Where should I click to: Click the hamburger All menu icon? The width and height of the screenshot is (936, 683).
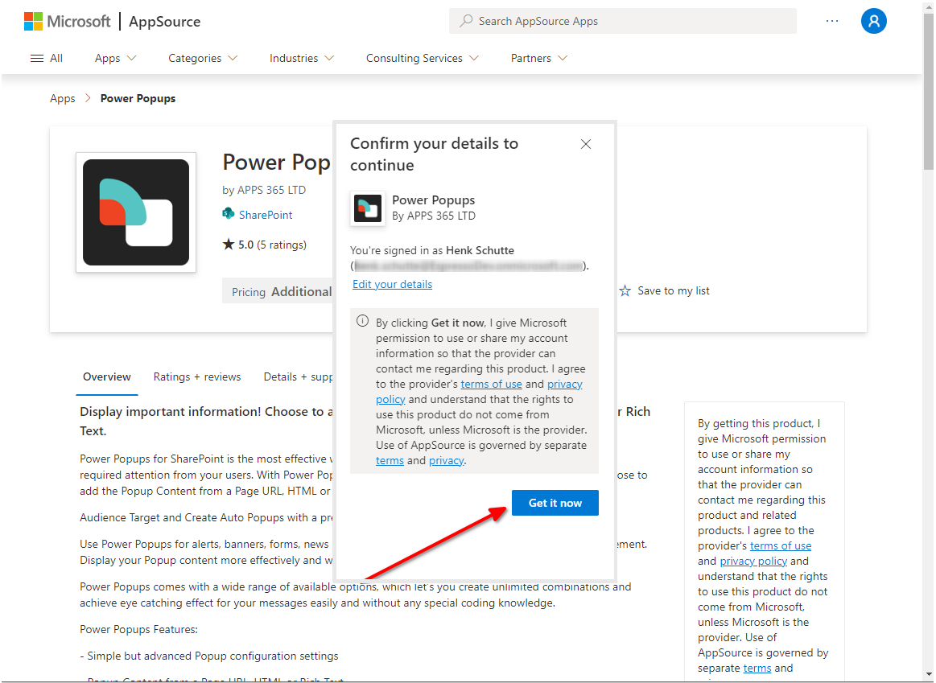(x=37, y=58)
